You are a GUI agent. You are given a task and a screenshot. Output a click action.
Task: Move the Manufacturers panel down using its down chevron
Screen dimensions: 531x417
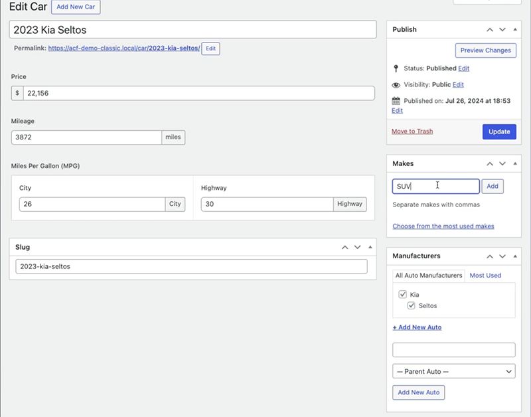click(x=502, y=256)
